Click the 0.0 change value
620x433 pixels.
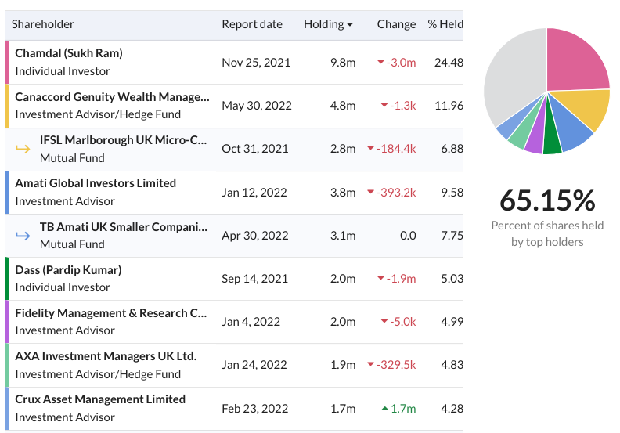pyautogui.click(x=408, y=236)
